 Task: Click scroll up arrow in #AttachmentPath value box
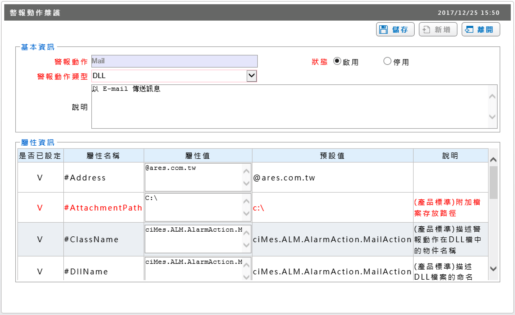point(246,202)
